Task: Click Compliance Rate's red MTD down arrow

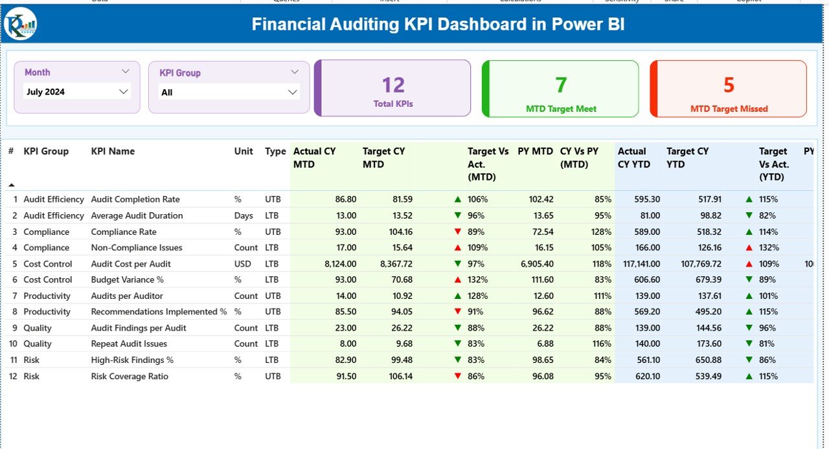Action: [x=458, y=232]
